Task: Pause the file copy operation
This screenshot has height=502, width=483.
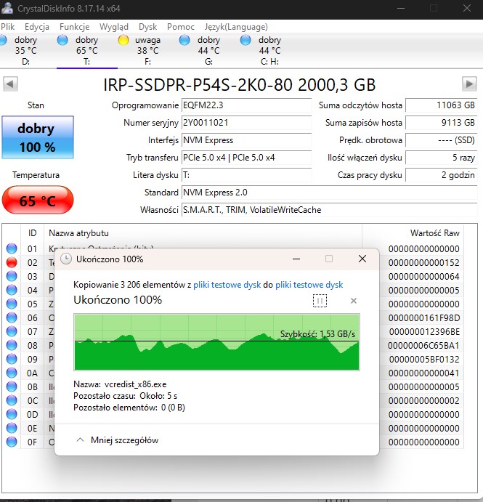Action: point(320,301)
